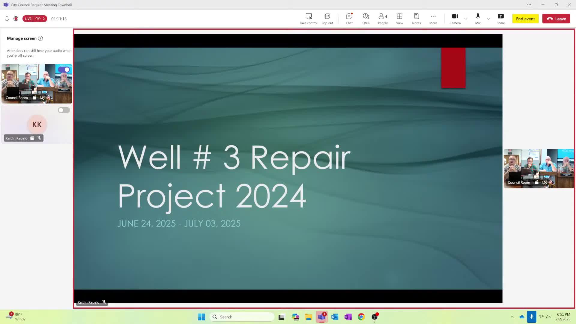Image resolution: width=576 pixels, height=324 pixels.
Task: Enable Kaitlin Kapalo on-screen toggle
Action: click(64, 110)
